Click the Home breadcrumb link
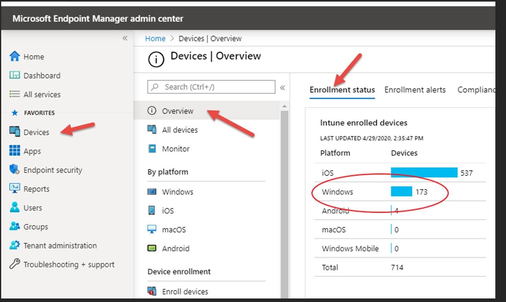Image resolution: width=506 pixels, height=302 pixels. click(x=155, y=38)
